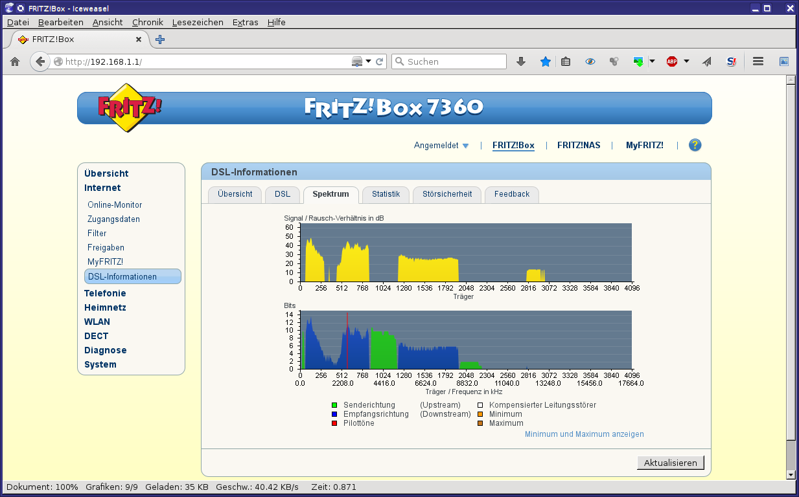Open the bookmarks list icon

566,61
